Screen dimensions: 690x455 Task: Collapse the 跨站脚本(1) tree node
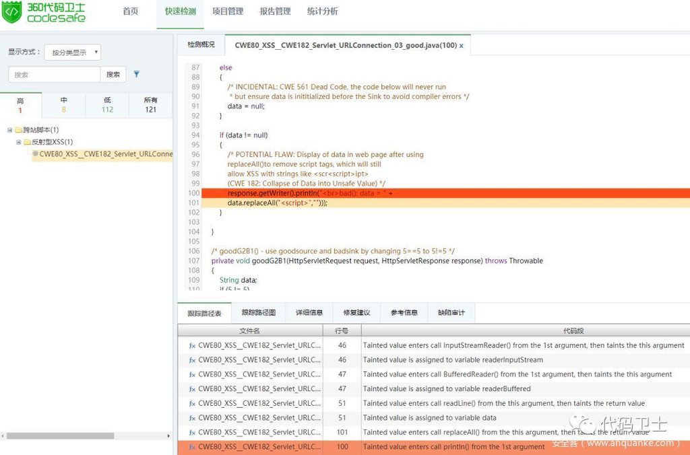click(9, 130)
